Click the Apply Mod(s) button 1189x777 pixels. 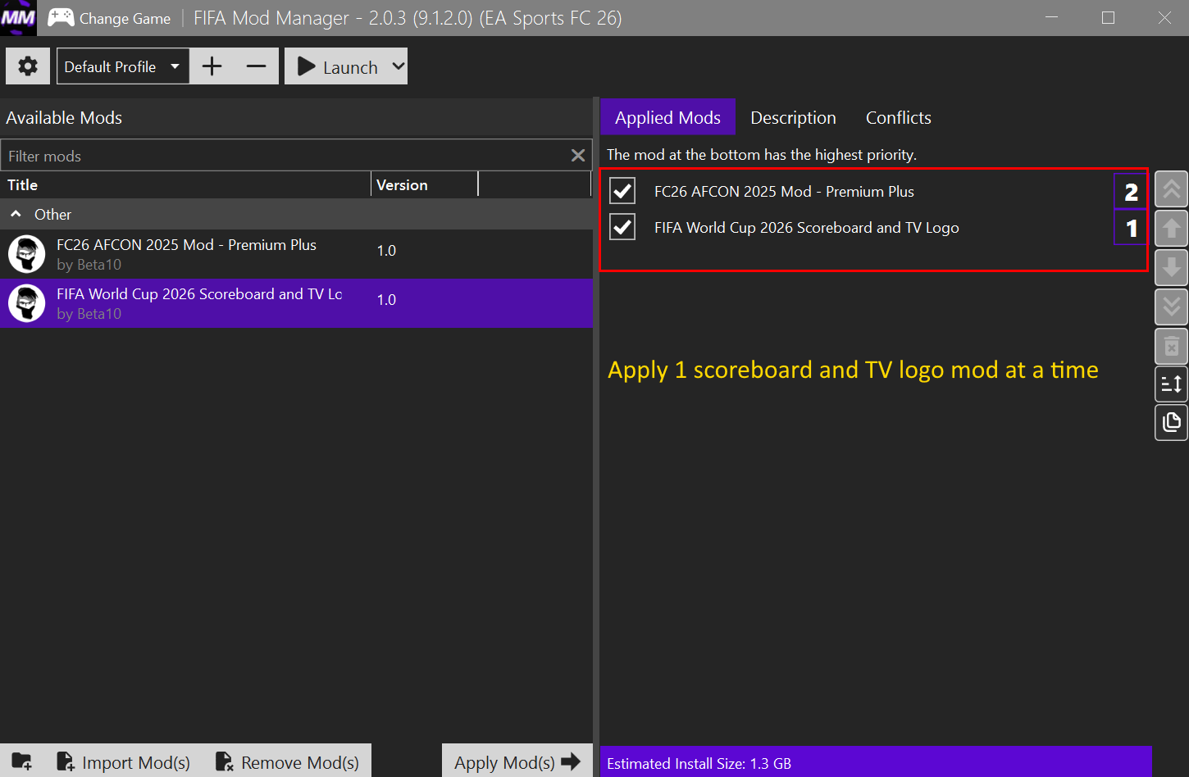pyautogui.click(x=517, y=762)
